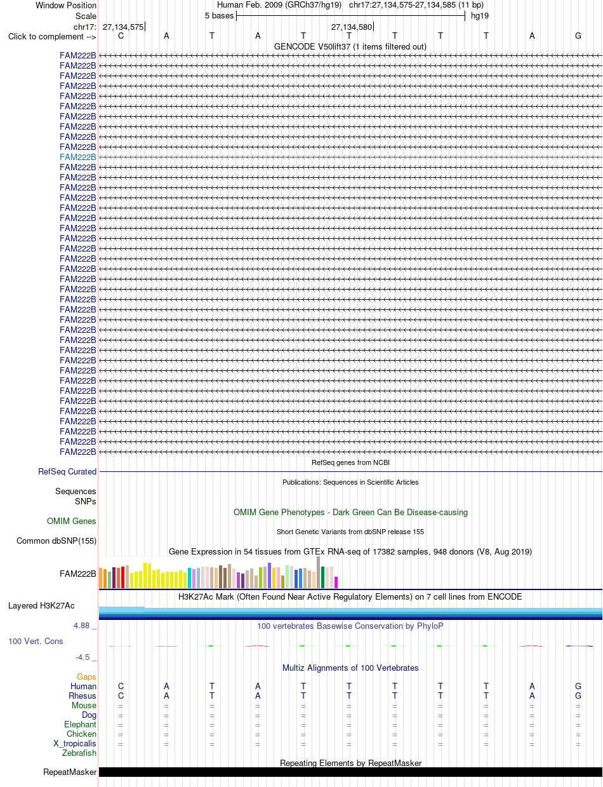
Task: Click the hg19 label beside the scale bar
Action: tap(480, 16)
